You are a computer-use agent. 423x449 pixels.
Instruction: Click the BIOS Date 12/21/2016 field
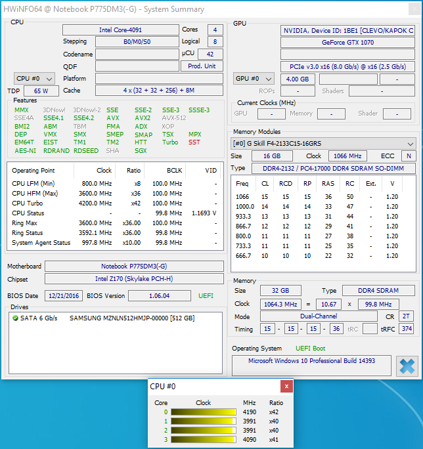pos(64,296)
